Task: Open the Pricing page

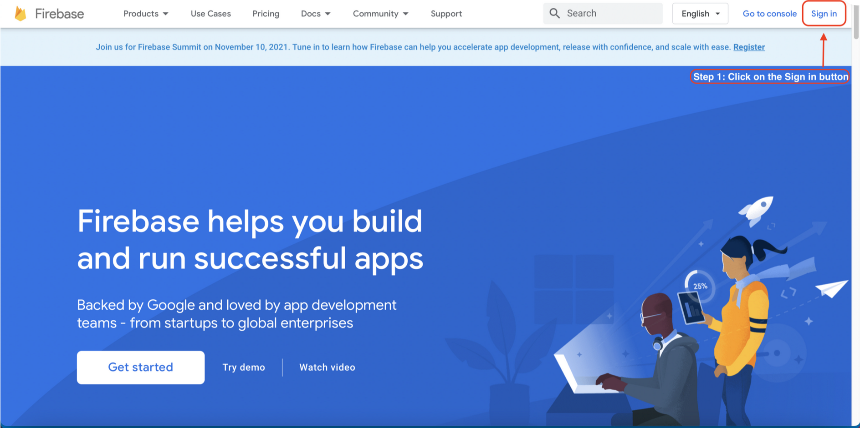Action: [266, 14]
